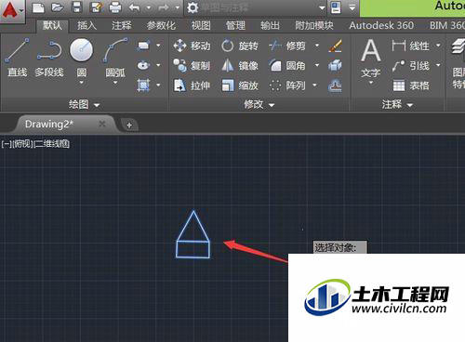Expand the 修剪 trim dropdown arrow
This screenshot has width=465, height=342.
point(317,46)
